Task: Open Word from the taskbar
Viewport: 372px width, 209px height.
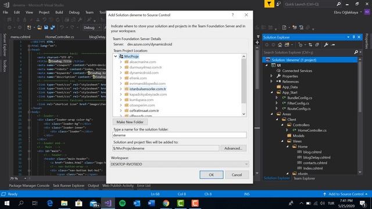Action: point(151,203)
